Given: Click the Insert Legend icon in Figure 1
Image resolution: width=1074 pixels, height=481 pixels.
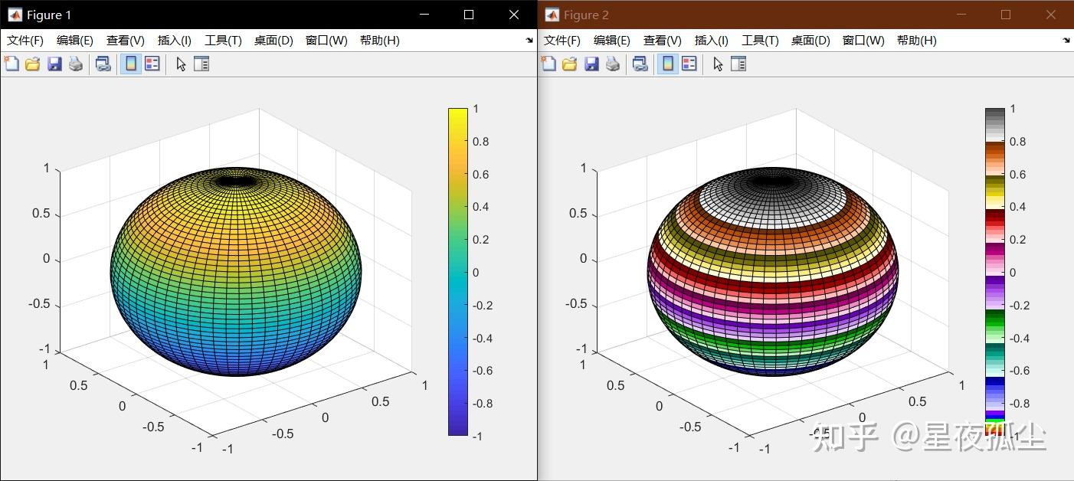Looking at the screenshot, I should tap(151, 64).
